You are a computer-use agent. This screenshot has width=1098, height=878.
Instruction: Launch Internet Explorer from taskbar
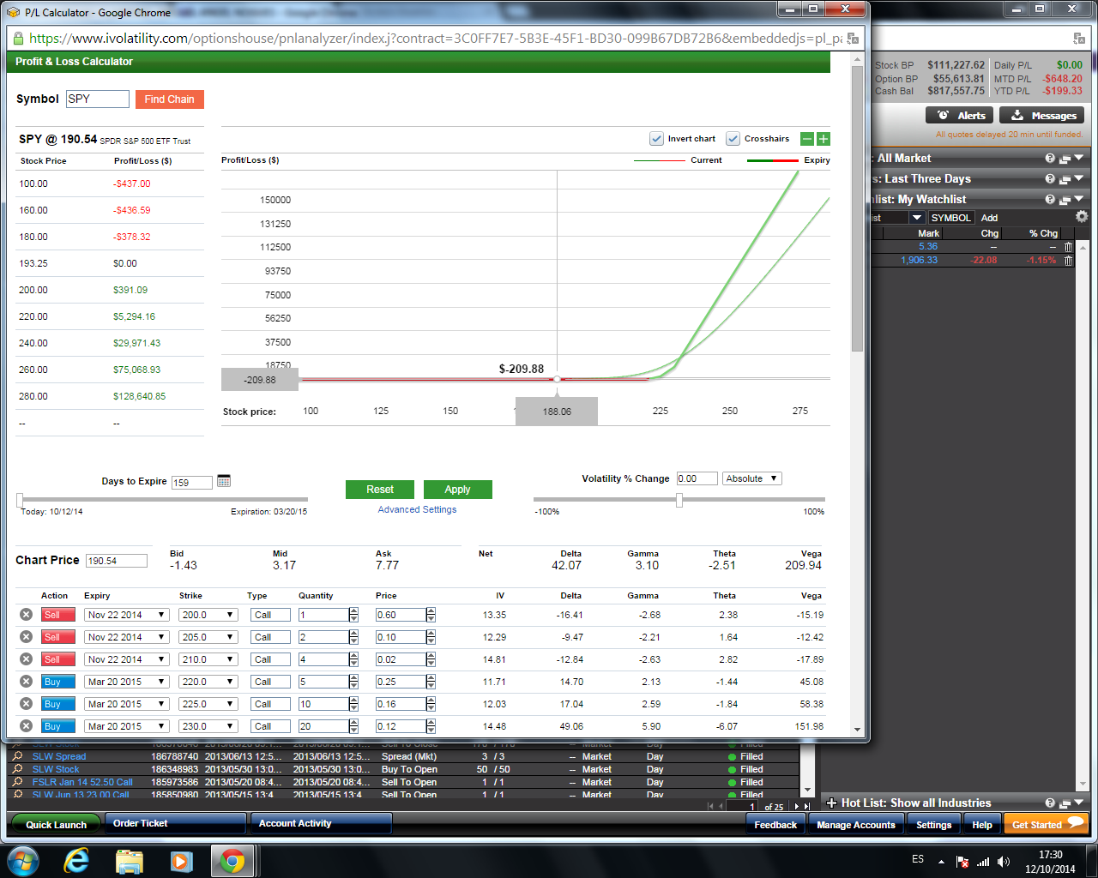click(76, 861)
